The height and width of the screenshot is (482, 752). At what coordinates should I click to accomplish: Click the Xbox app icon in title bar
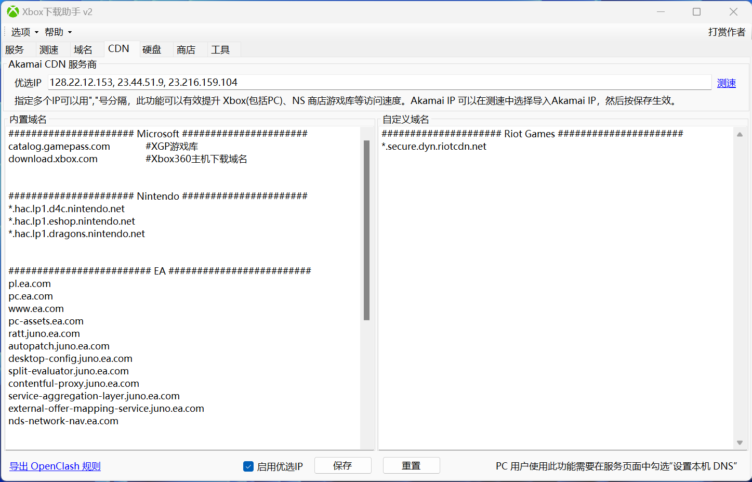pos(12,11)
